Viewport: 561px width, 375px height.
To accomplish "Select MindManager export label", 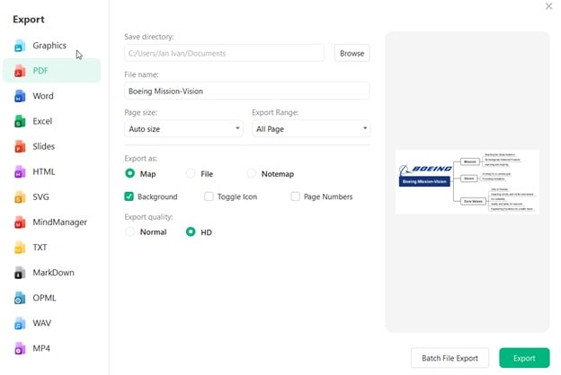I will pyautogui.click(x=59, y=222).
